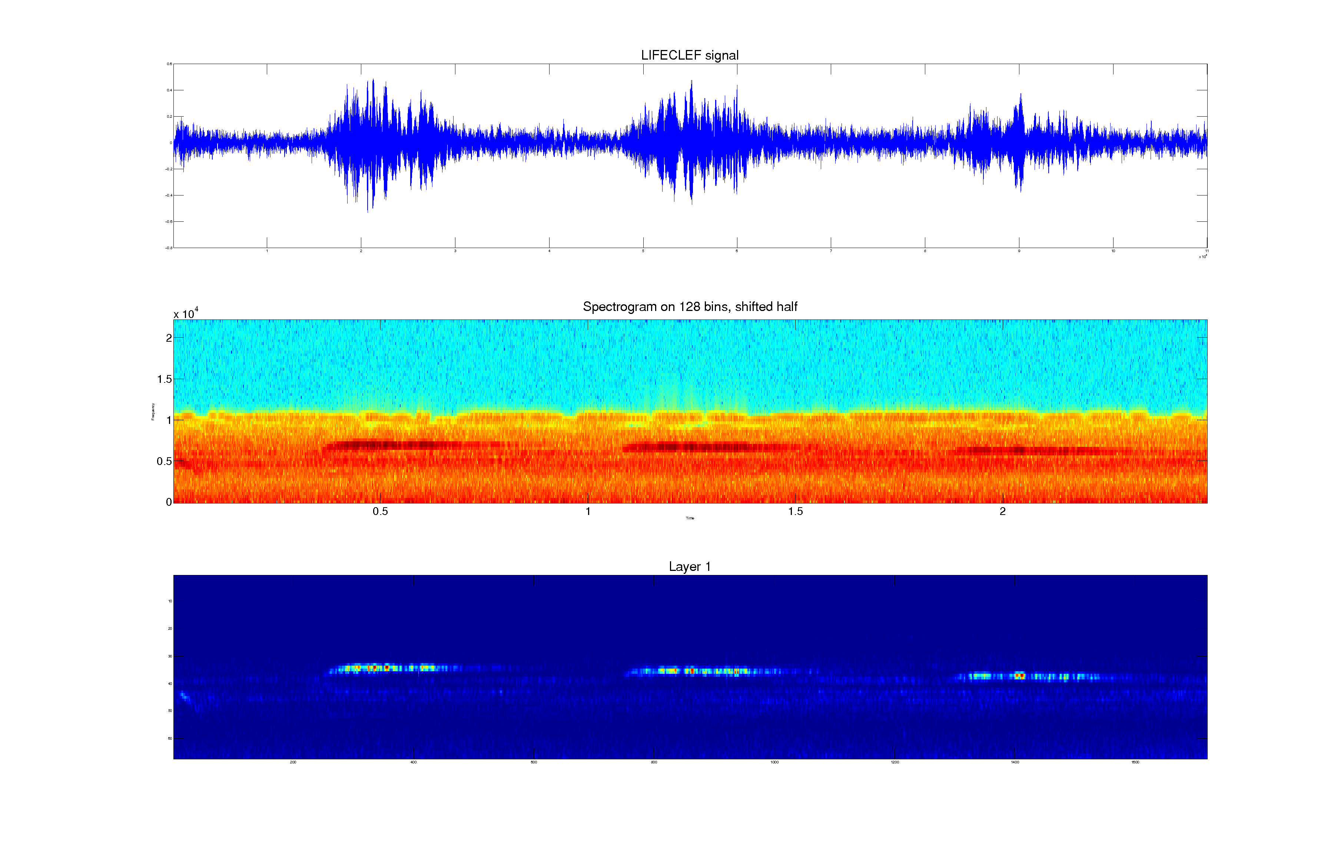Click the 200 tick label under Layer 1
Image resolution: width=1334 pixels, height=853 pixels.
tap(293, 763)
